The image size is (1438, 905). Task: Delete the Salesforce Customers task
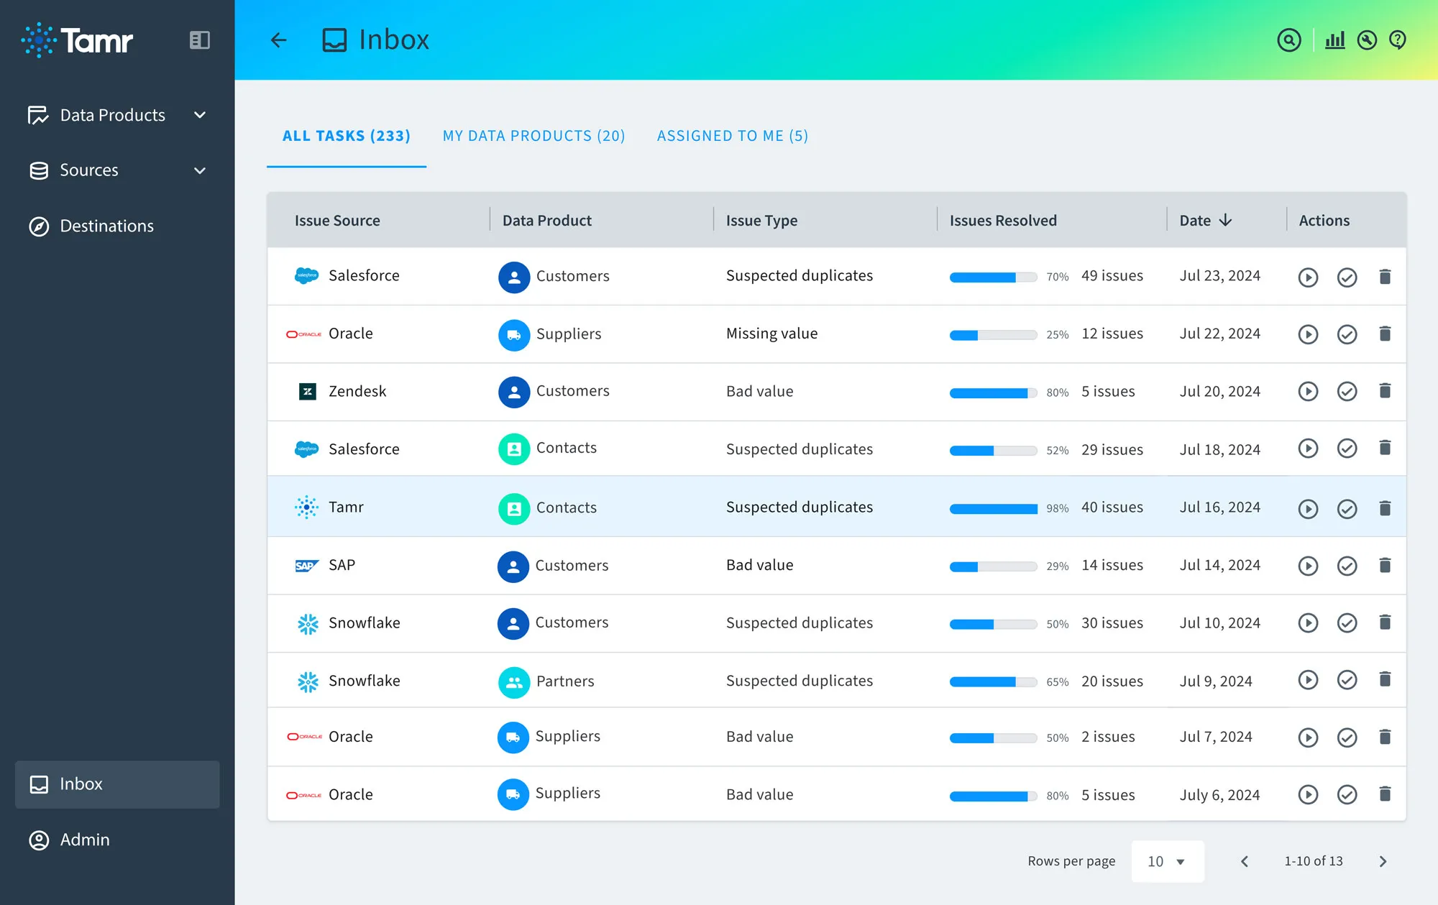1385,276
